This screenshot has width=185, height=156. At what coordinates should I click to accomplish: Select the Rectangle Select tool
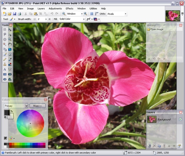(x=5, y=30)
